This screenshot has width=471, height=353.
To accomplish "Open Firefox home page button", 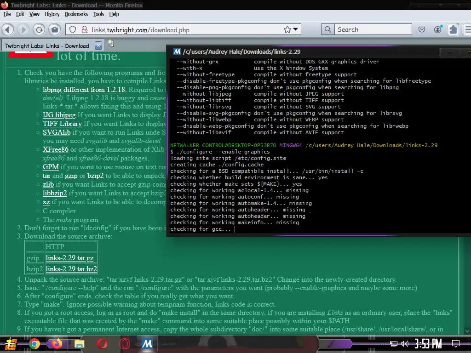I will click(55, 29).
